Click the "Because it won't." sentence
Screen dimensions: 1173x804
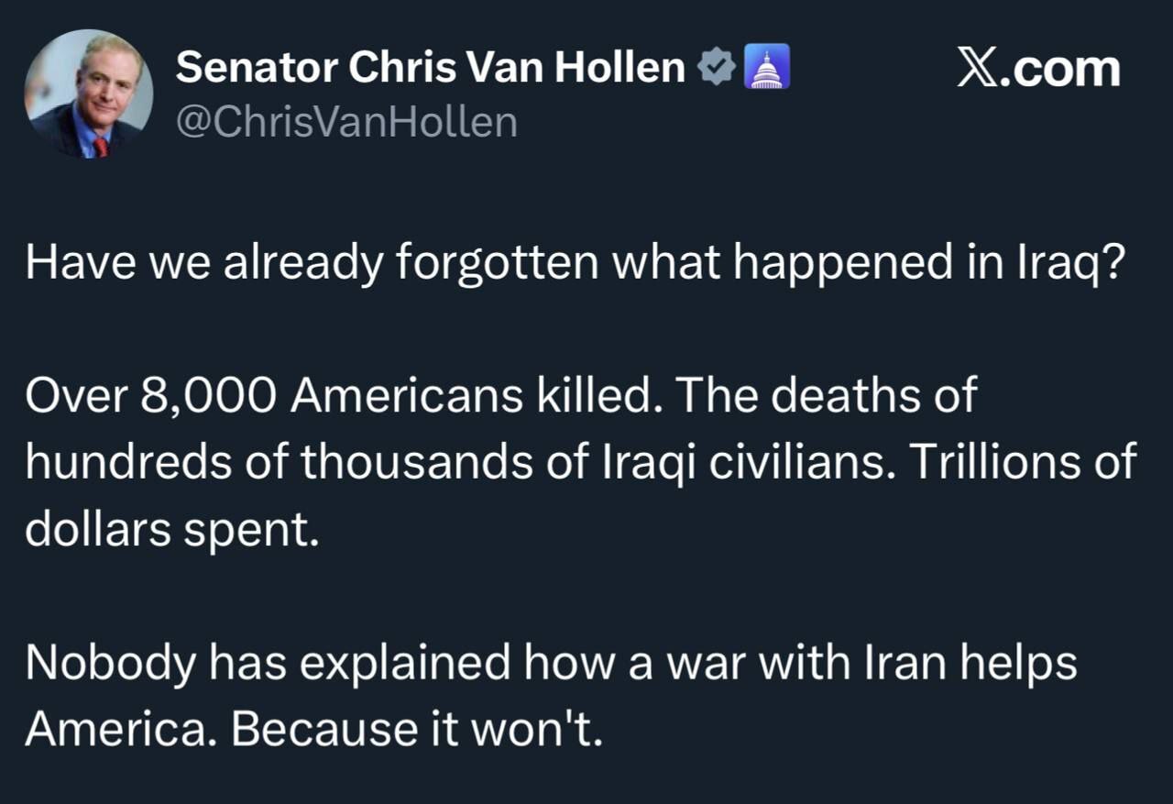click(x=418, y=729)
